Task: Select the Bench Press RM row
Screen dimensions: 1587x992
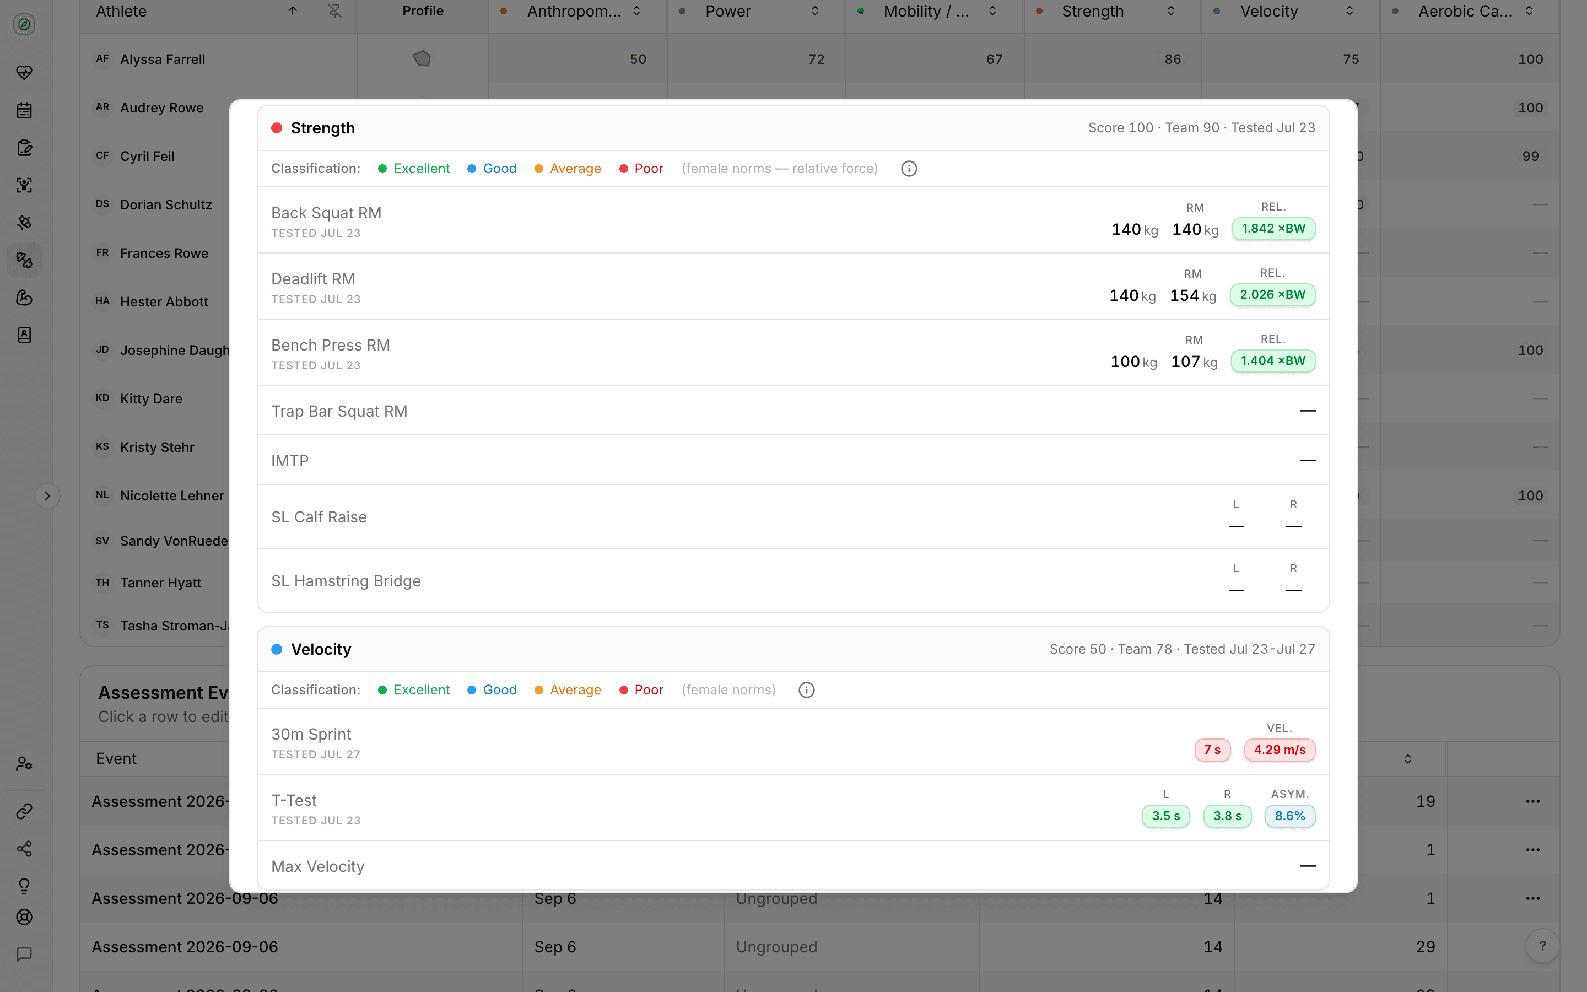Action: (793, 352)
